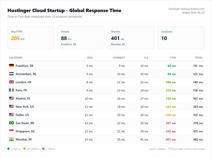This screenshot has height=157, width=212.
Task: Select the London, UK row name
Action: (x=24, y=82)
